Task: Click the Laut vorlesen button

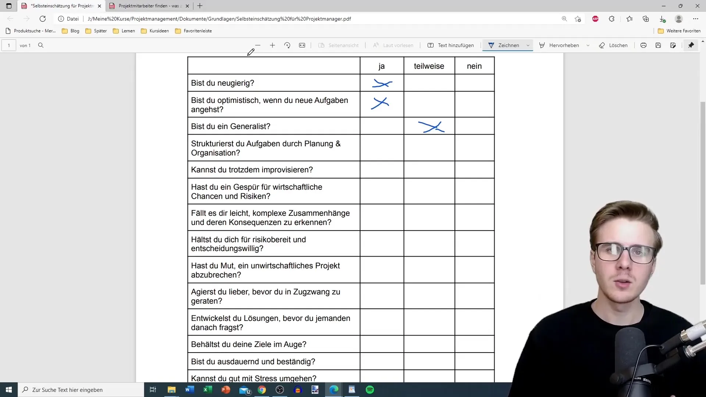Action: click(x=393, y=45)
